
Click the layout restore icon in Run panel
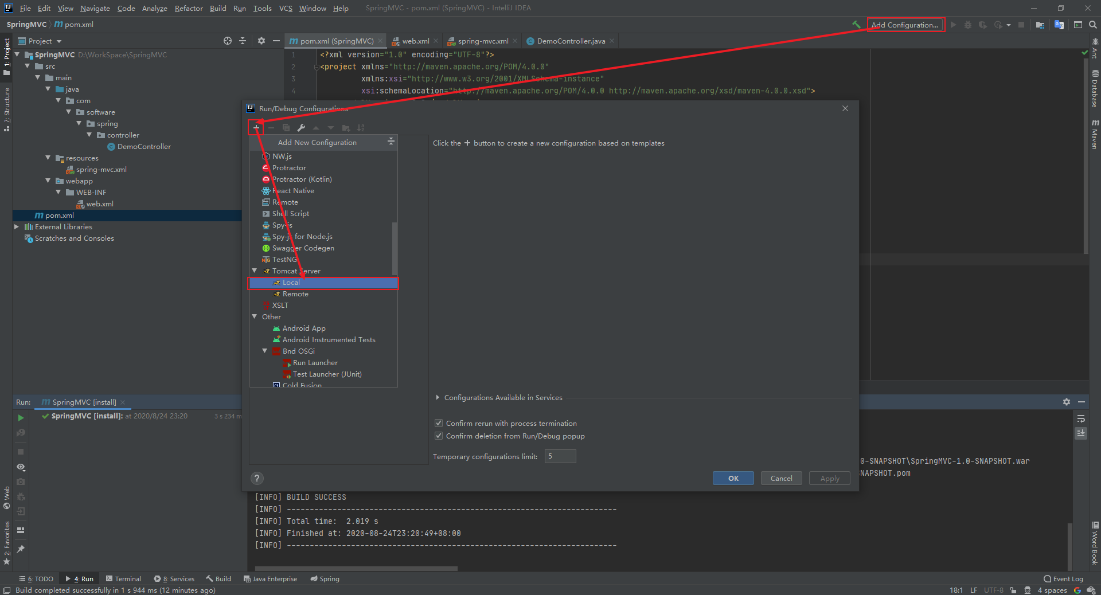tap(21, 530)
